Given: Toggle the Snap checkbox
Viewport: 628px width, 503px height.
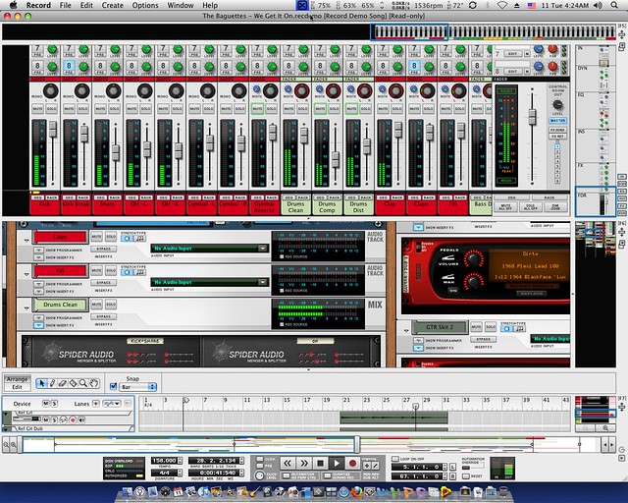Looking at the screenshot, I should [x=114, y=386].
